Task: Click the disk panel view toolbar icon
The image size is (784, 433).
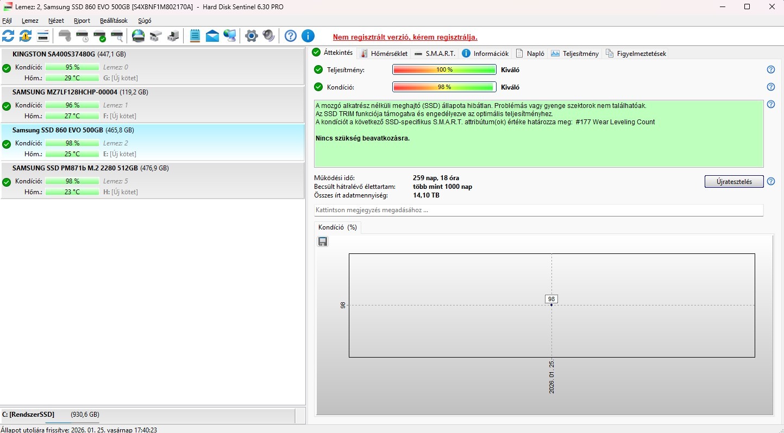Action: (43, 36)
